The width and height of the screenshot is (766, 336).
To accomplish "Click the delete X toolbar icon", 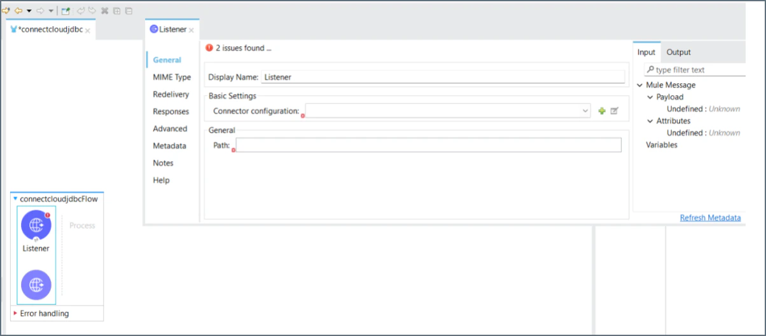I will coord(105,11).
